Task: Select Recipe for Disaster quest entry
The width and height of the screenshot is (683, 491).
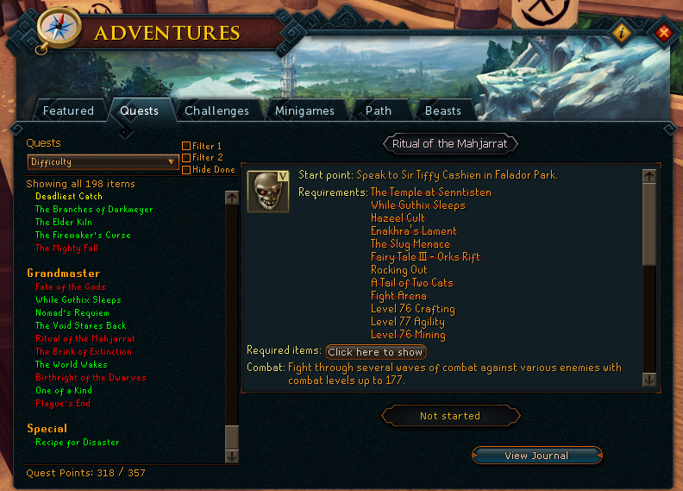Action: (77, 442)
